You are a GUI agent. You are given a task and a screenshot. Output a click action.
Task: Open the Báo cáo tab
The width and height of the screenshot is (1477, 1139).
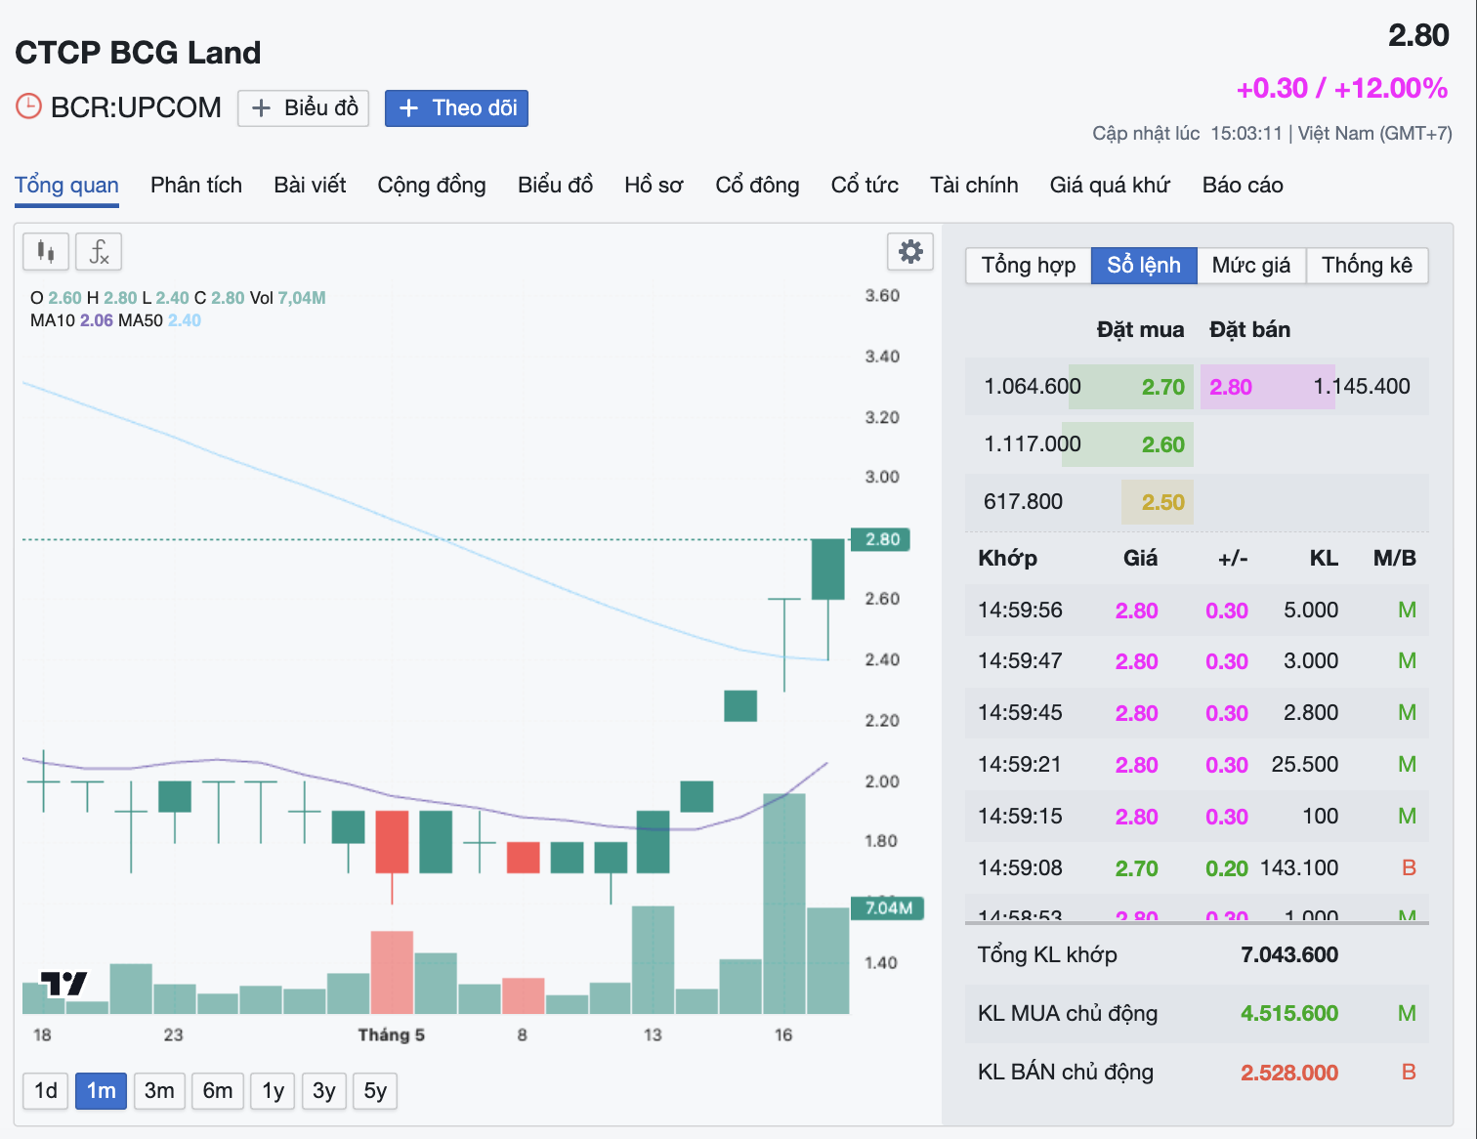pyautogui.click(x=1243, y=185)
